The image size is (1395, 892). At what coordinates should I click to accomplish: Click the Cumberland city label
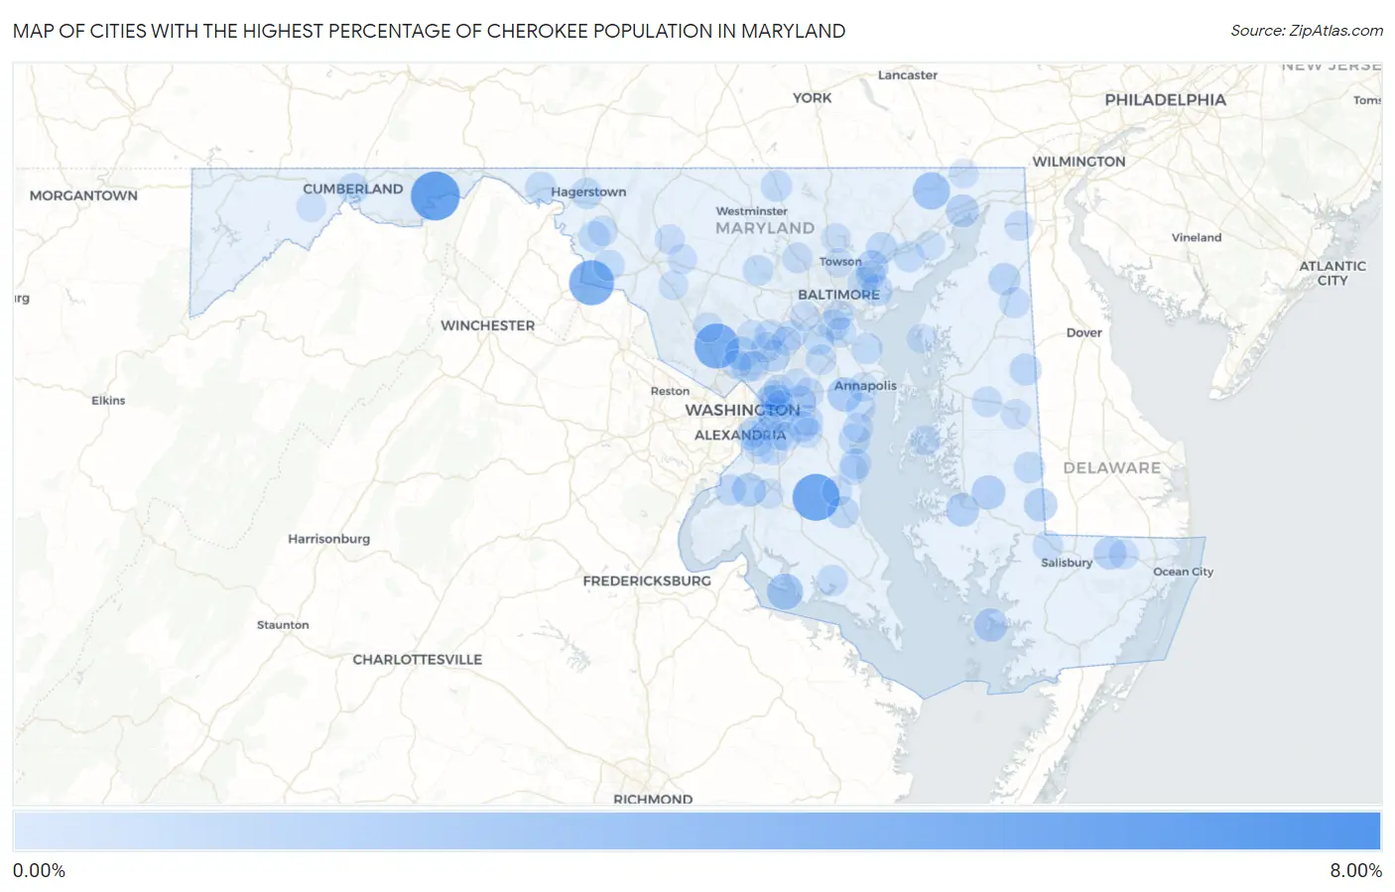point(352,189)
